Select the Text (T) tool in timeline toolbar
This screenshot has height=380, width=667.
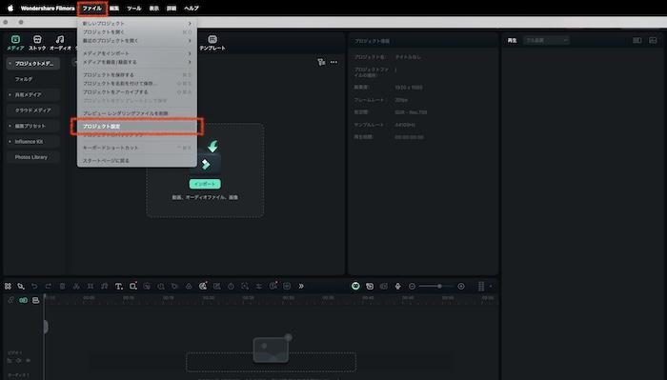119,287
